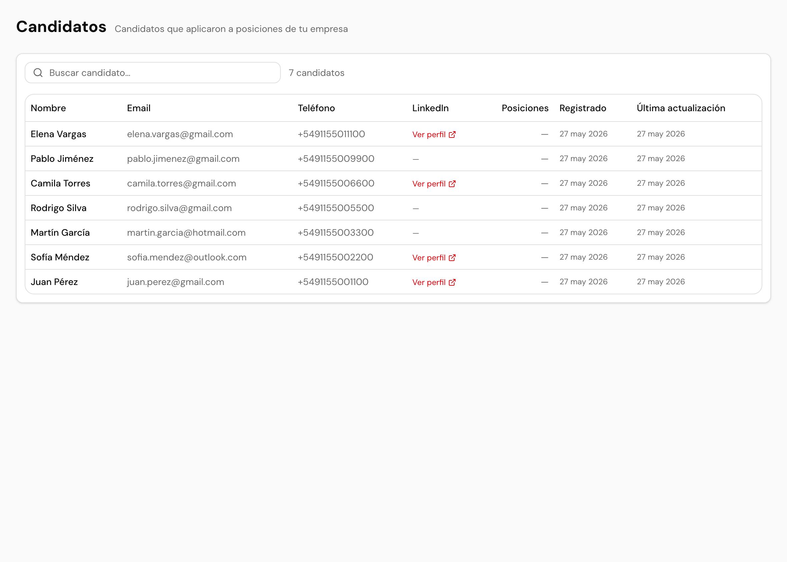This screenshot has height=562, width=787.
Task: Click the Registrado column header
Action: point(583,108)
